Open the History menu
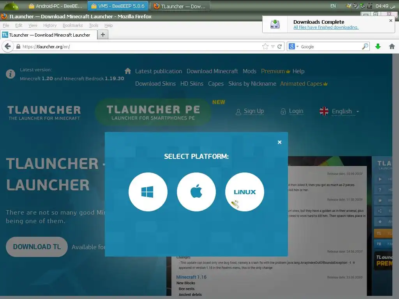The height and width of the screenshot is (299, 399). tap(50, 25)
